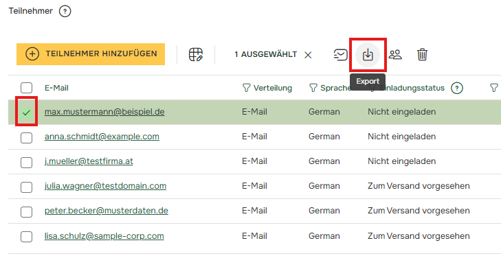Open the julia.wagner@testdomain.com link

pyautogui.click(x=105, y=186)
